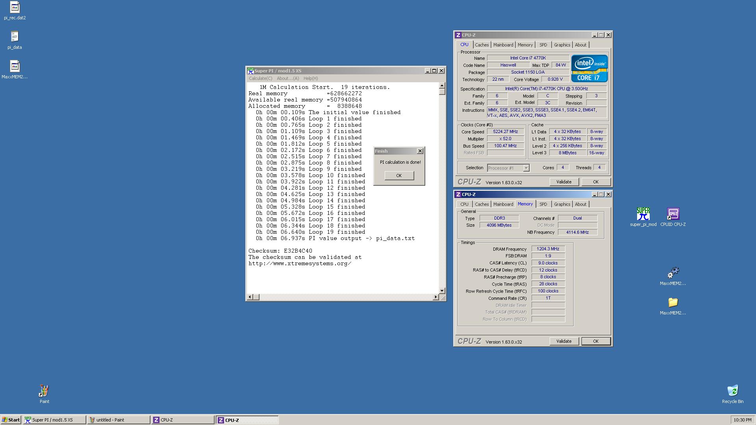Open Graphics tab in lower CPU-Z window
The height and width of the screenshot is (425, 756).
[x=562, y=204]
